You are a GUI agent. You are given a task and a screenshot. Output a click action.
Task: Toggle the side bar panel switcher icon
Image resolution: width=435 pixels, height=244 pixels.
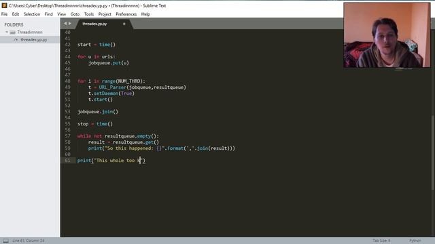coord(5,241)
